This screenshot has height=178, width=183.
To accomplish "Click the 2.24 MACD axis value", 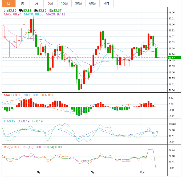I will (171, 98).
